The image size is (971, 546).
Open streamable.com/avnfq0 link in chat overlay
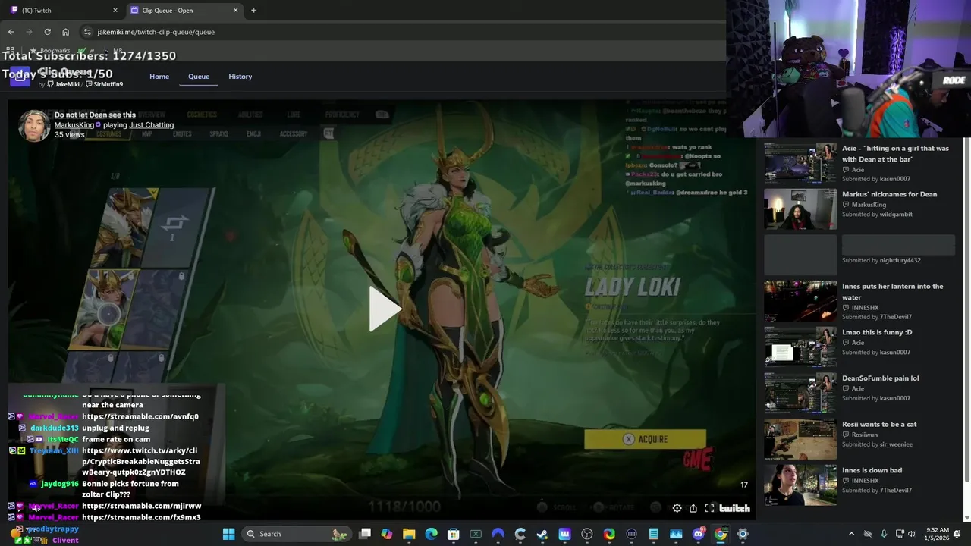pyautogui.click(x=140, y=416)
